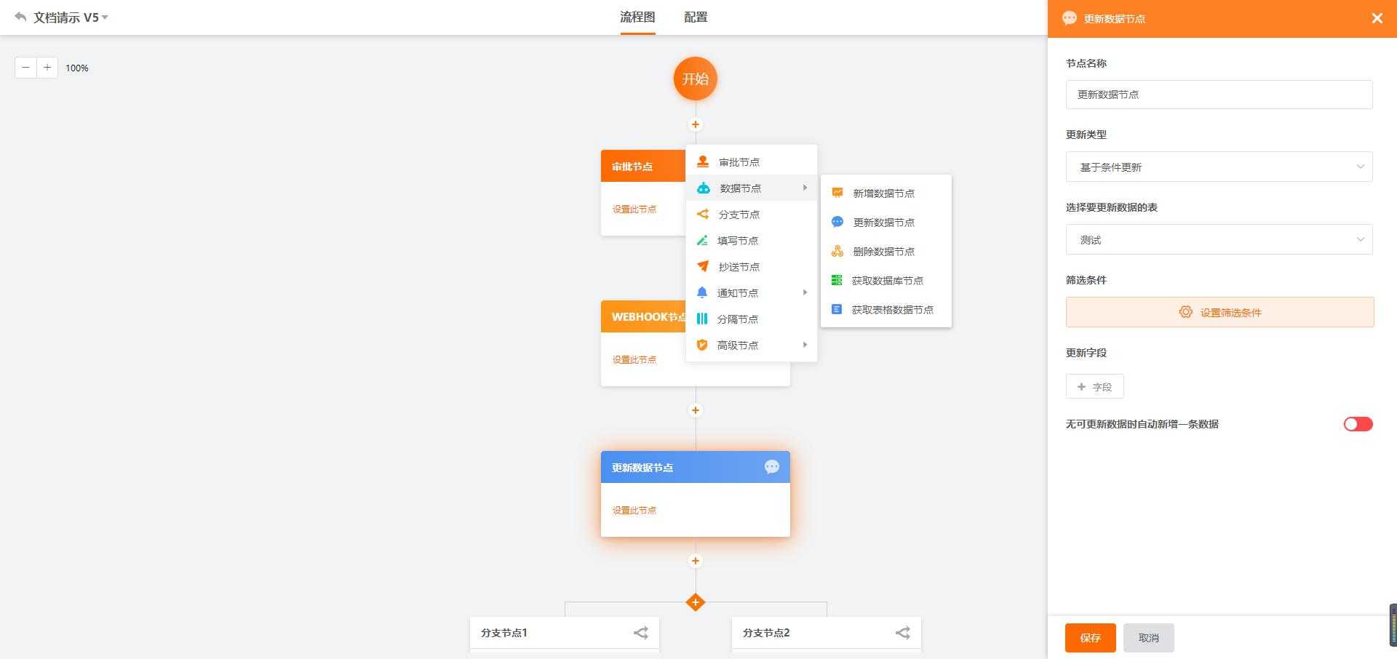Click the plus below the WEBHOOK节点 card

coord(696,410)
